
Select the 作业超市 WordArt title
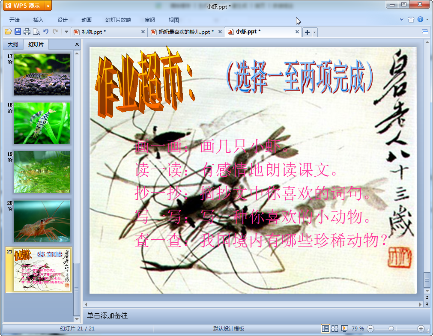pyautogui.click(x=145, y=82)
